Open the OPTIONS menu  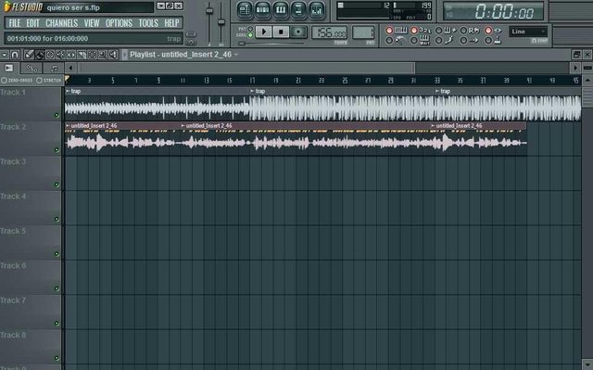pyautogui.click(x=119, y=23)
